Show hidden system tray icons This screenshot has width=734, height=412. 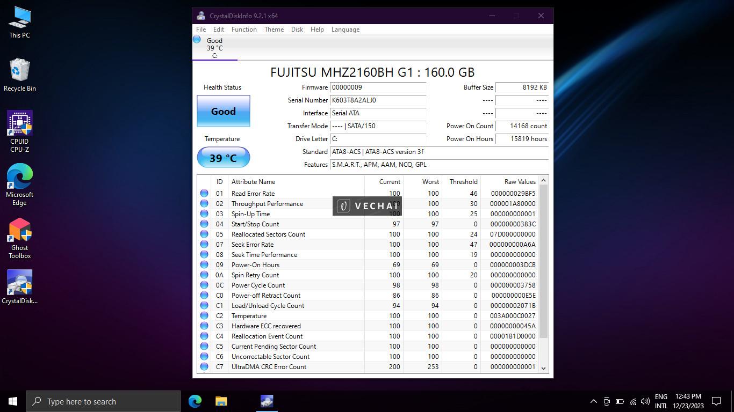pyautogui.click(x=594, y=401)
